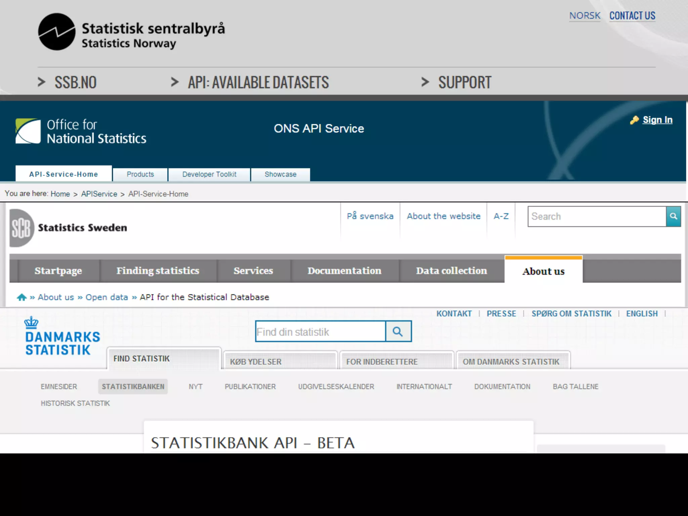Open the STATISTIKBANKEN submenu item

coord(133,387)
